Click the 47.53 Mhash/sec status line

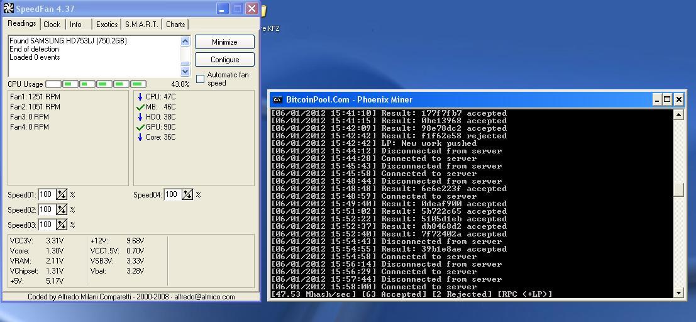tap(411, 294)
